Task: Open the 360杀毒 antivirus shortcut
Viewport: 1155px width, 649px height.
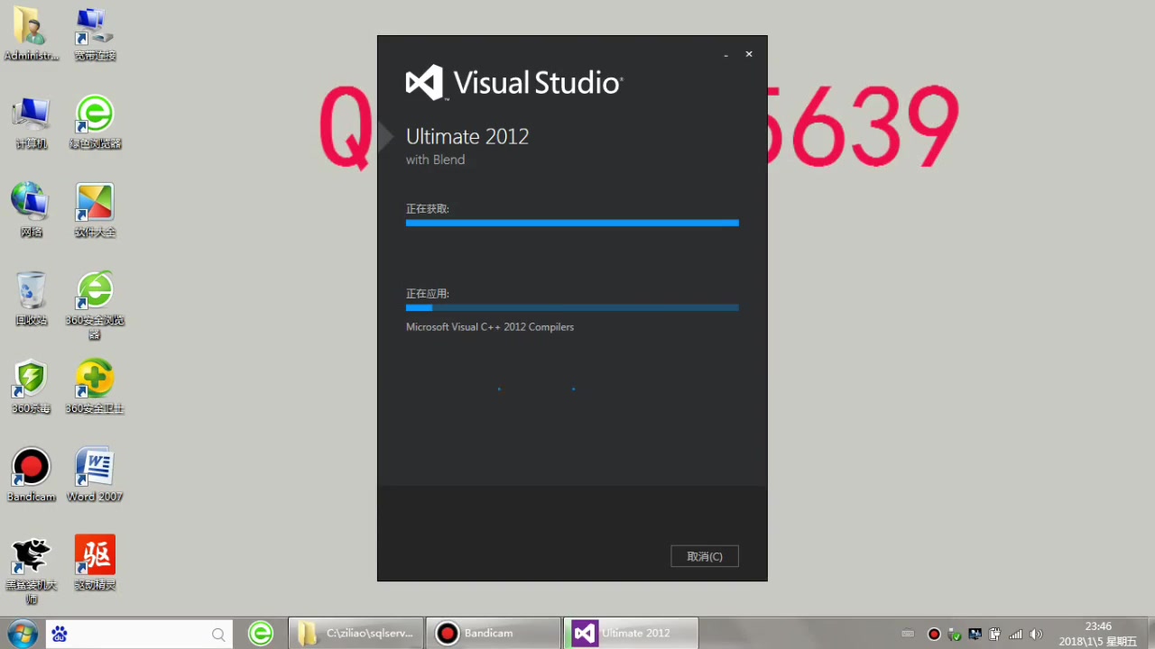Action: point(32,386)
